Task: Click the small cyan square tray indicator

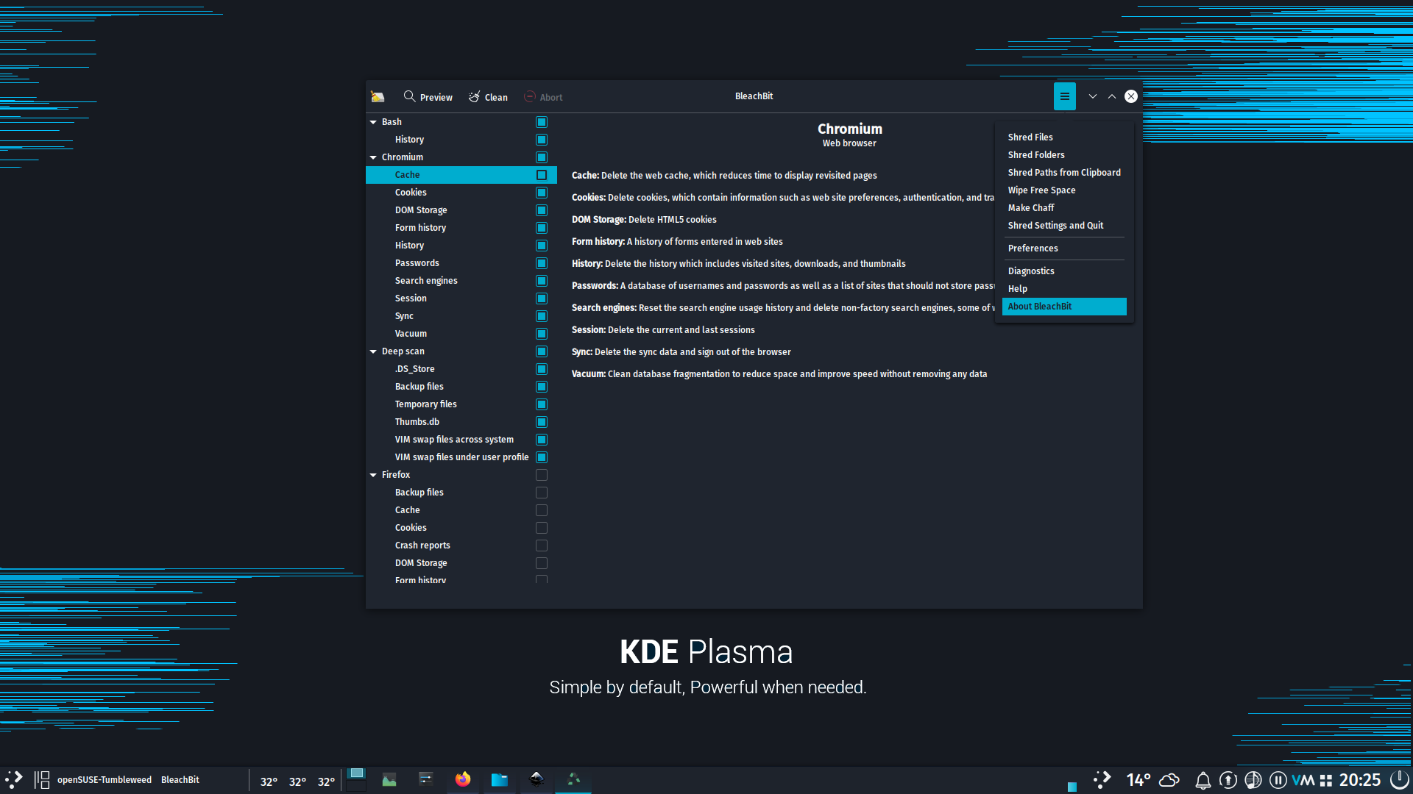Action: point(1072,787)
